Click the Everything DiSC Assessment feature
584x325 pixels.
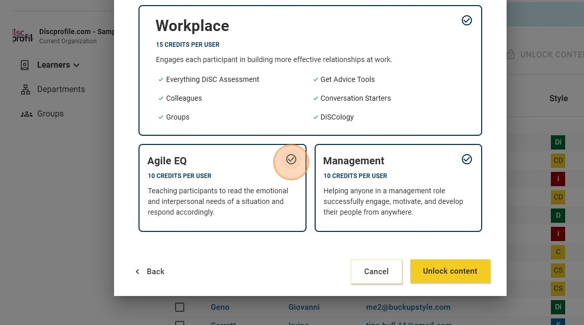pos(212,79)
